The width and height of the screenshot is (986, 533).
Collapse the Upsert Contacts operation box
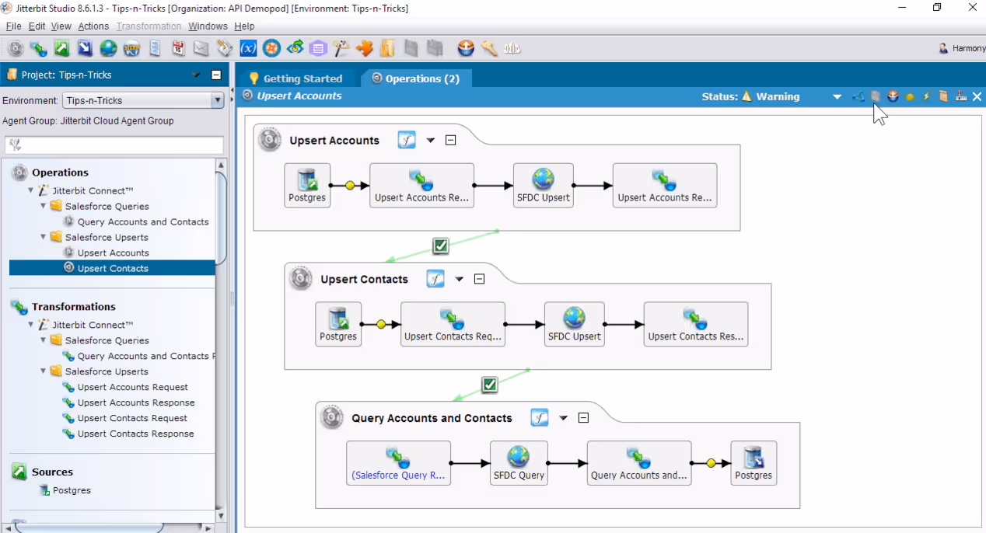[x=479, y=279]
